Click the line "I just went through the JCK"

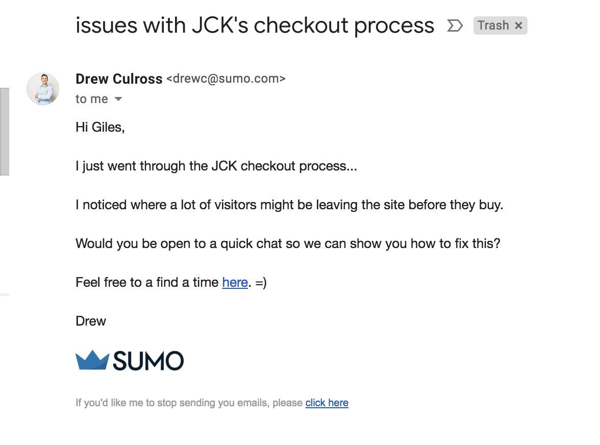tap(216, 166)
